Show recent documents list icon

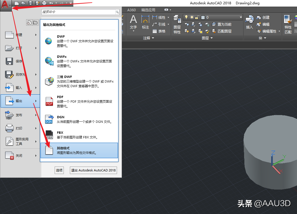pyautogui.click(x=29, y=22)
